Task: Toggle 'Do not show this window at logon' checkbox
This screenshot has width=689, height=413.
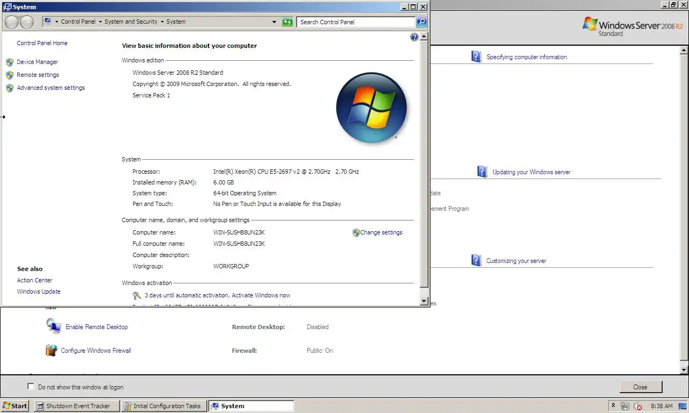Action: click(31, 387)
